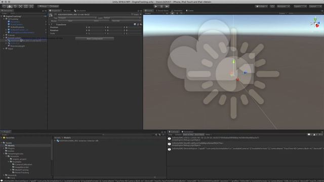Toggle scene audio in Scene view
This screenshot has width=324, height=182.
click(177, 13)
